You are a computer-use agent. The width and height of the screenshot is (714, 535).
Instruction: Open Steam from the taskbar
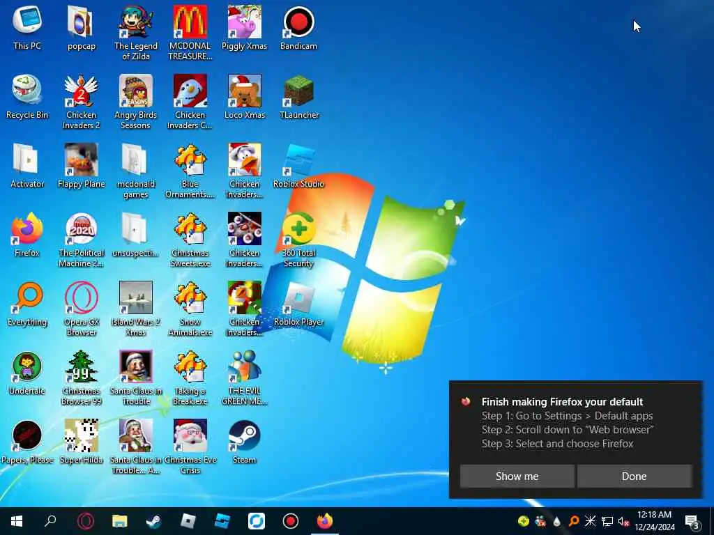pyautogui.click(x=154, y=521)
